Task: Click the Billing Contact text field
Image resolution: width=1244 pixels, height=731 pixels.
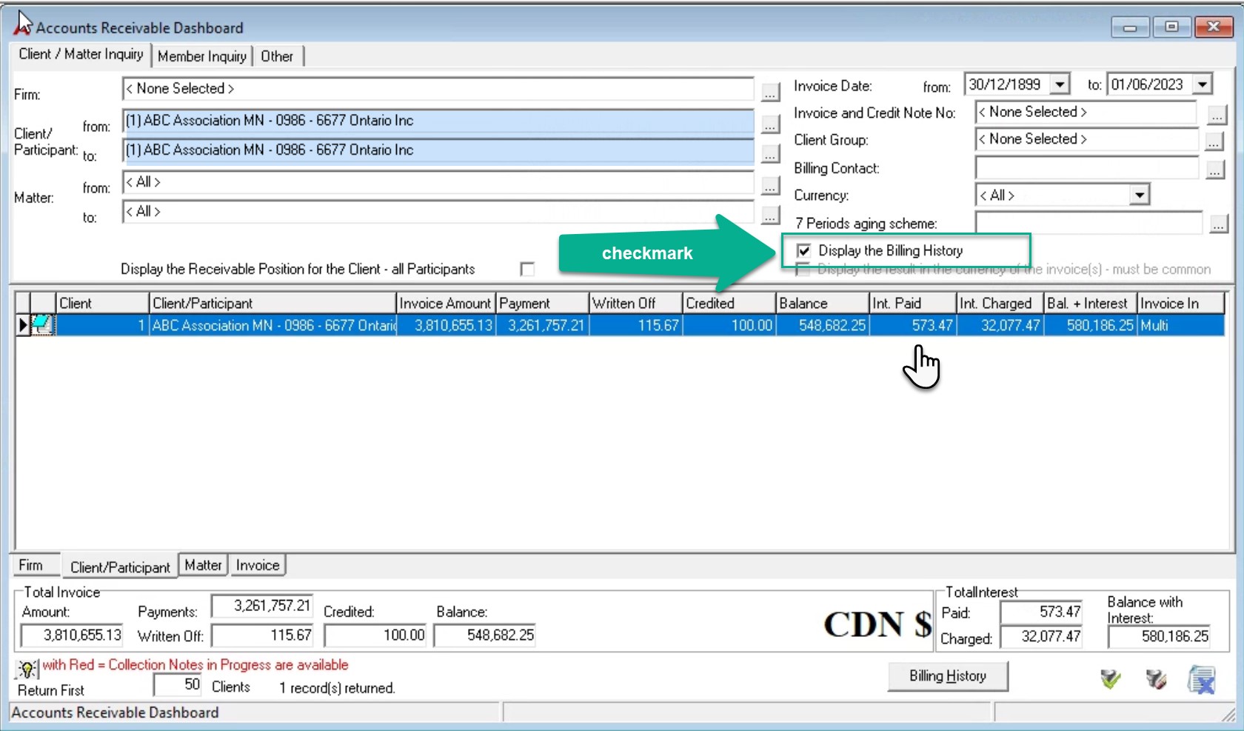Action: (x=1086, y=168)
